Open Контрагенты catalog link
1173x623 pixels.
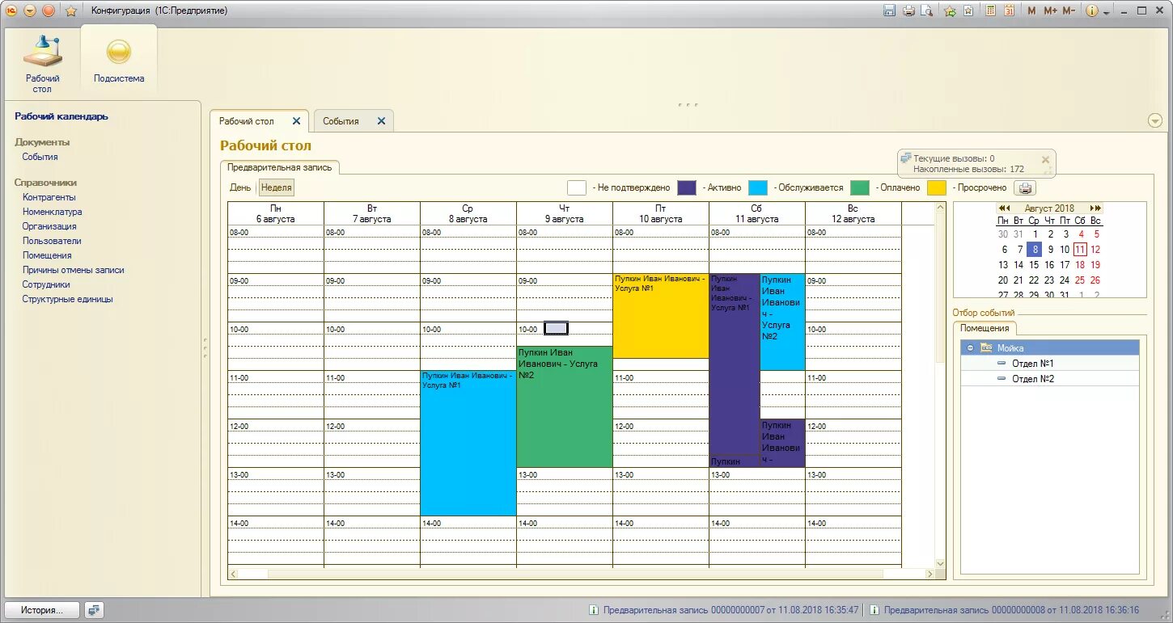[x=49, y=197]
